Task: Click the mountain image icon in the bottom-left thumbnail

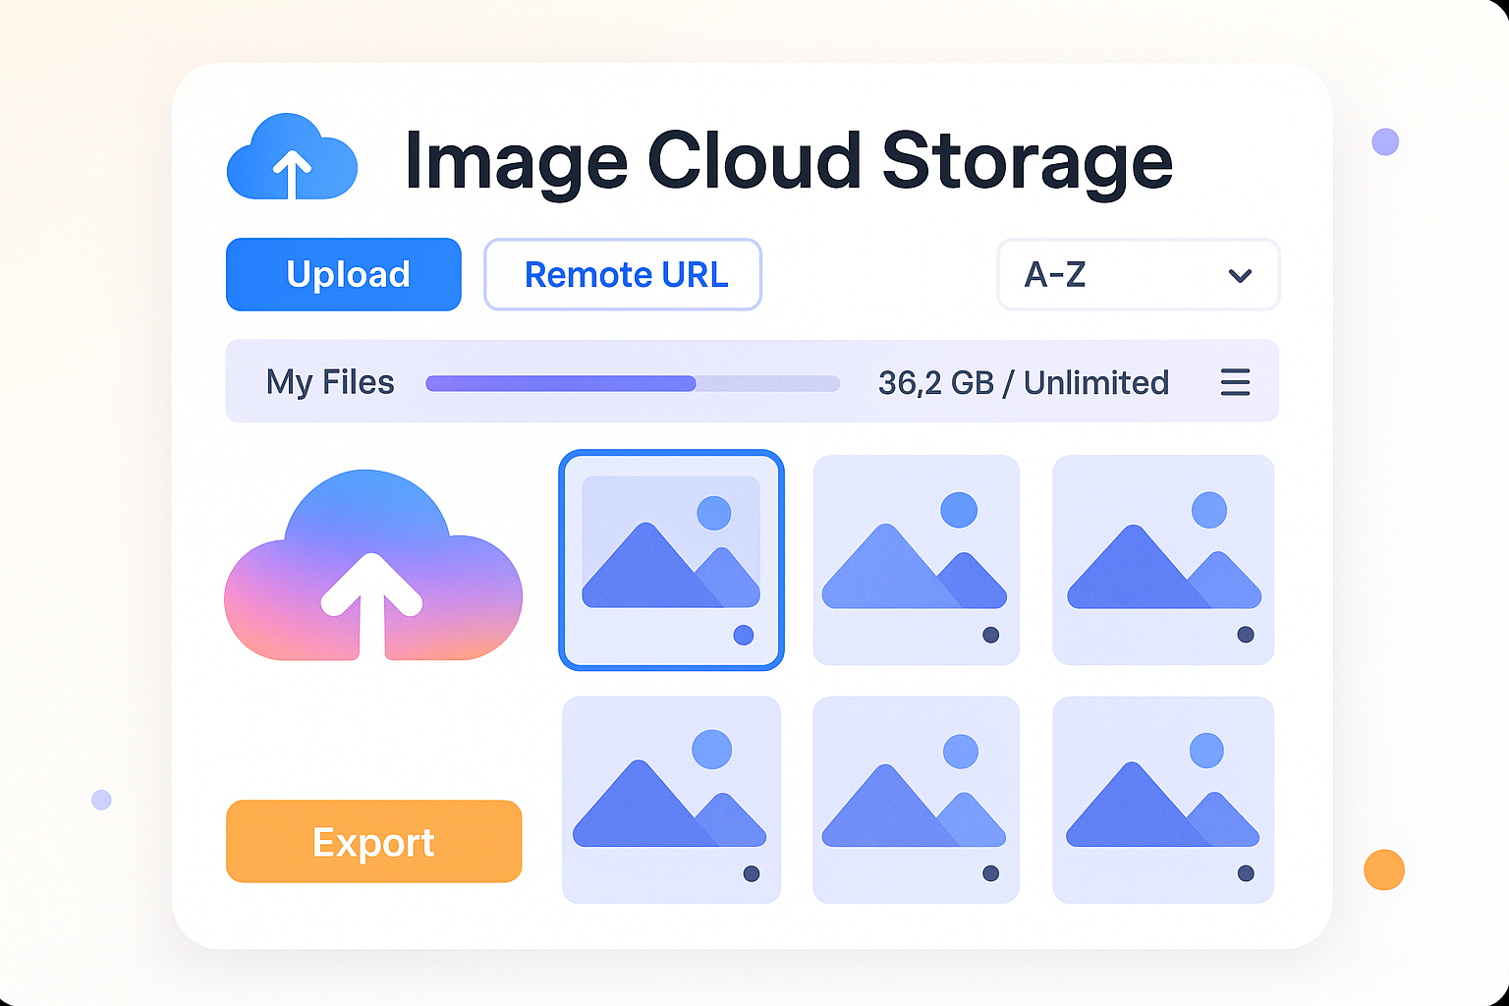Action: click(x=671, y=806)
